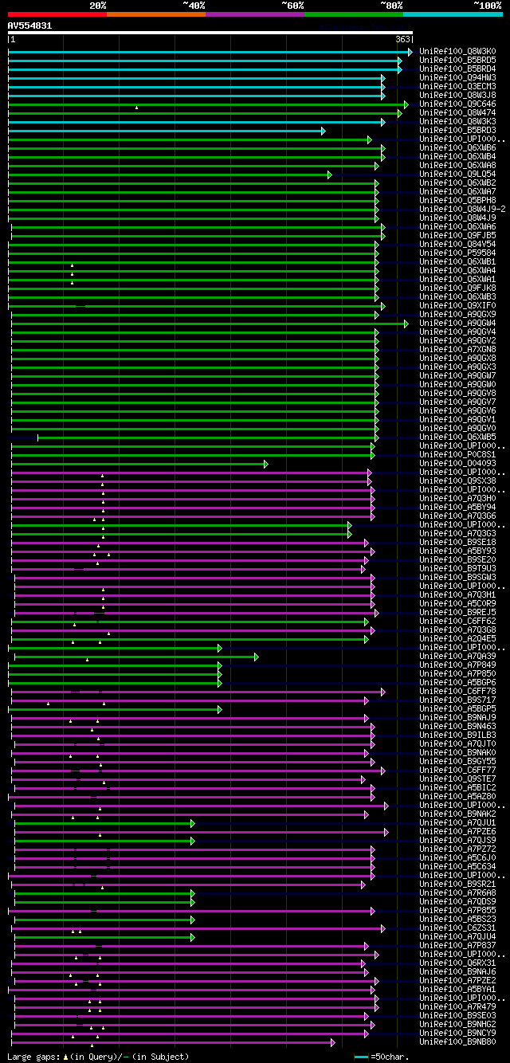
Task: Select the UniRef100_B9GY55 label
Action: pos(458,761)
